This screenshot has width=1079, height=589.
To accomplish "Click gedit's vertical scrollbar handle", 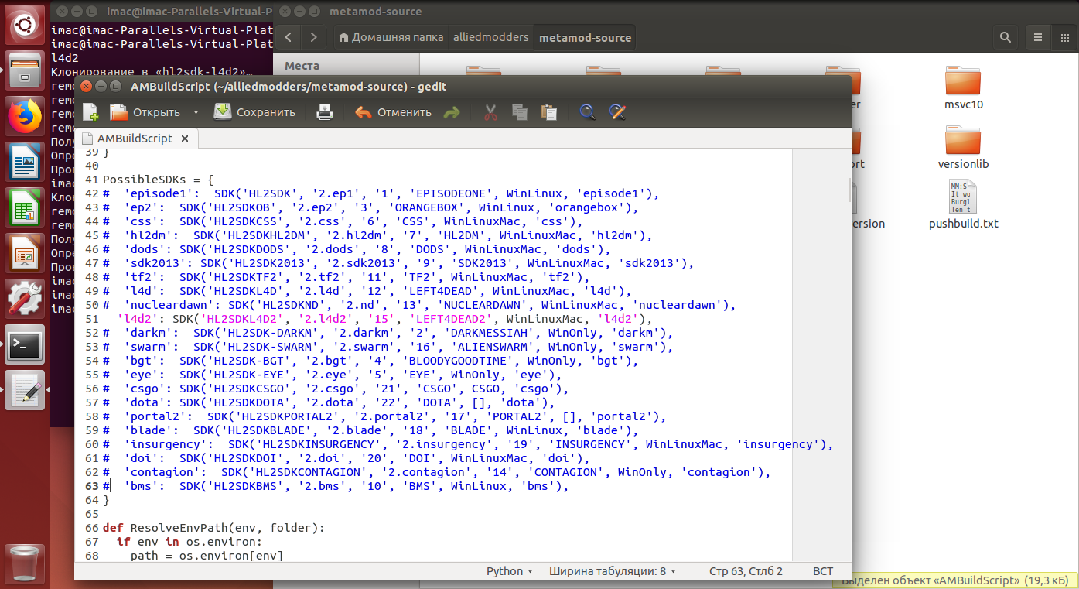I will 849,190.
